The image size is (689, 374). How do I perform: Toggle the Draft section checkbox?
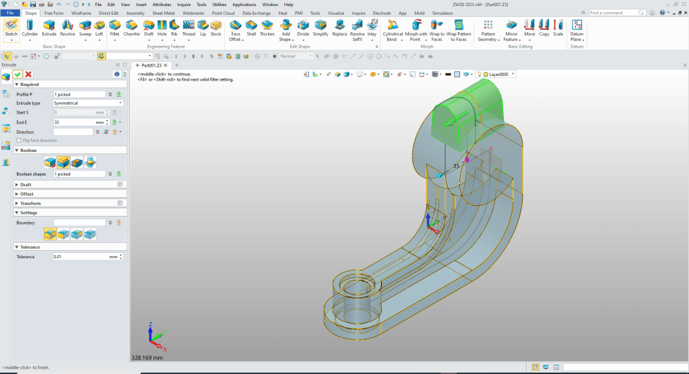119,184
